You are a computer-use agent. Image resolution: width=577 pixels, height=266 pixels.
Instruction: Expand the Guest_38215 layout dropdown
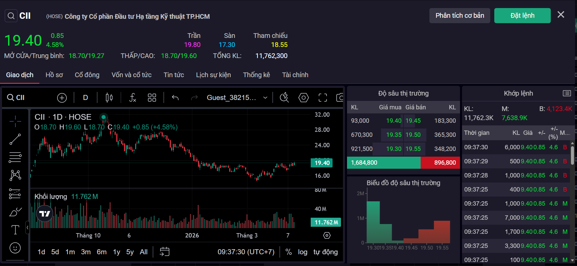pyautogui.click(x=265, y=98)
